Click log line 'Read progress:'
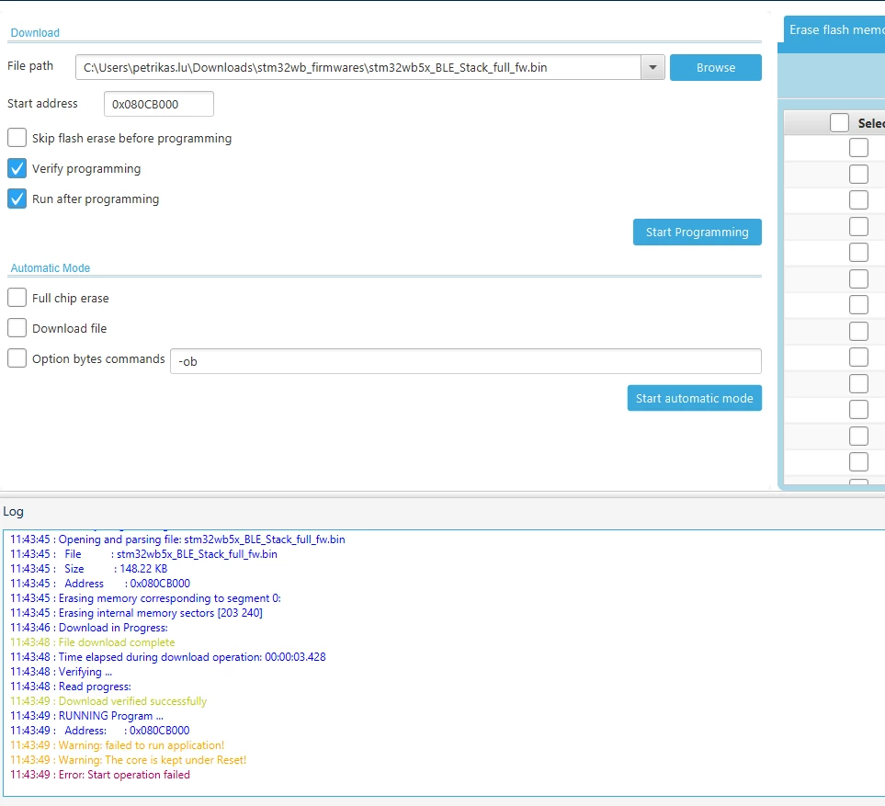This screenshot has height=806, width=885. point(71,687)
